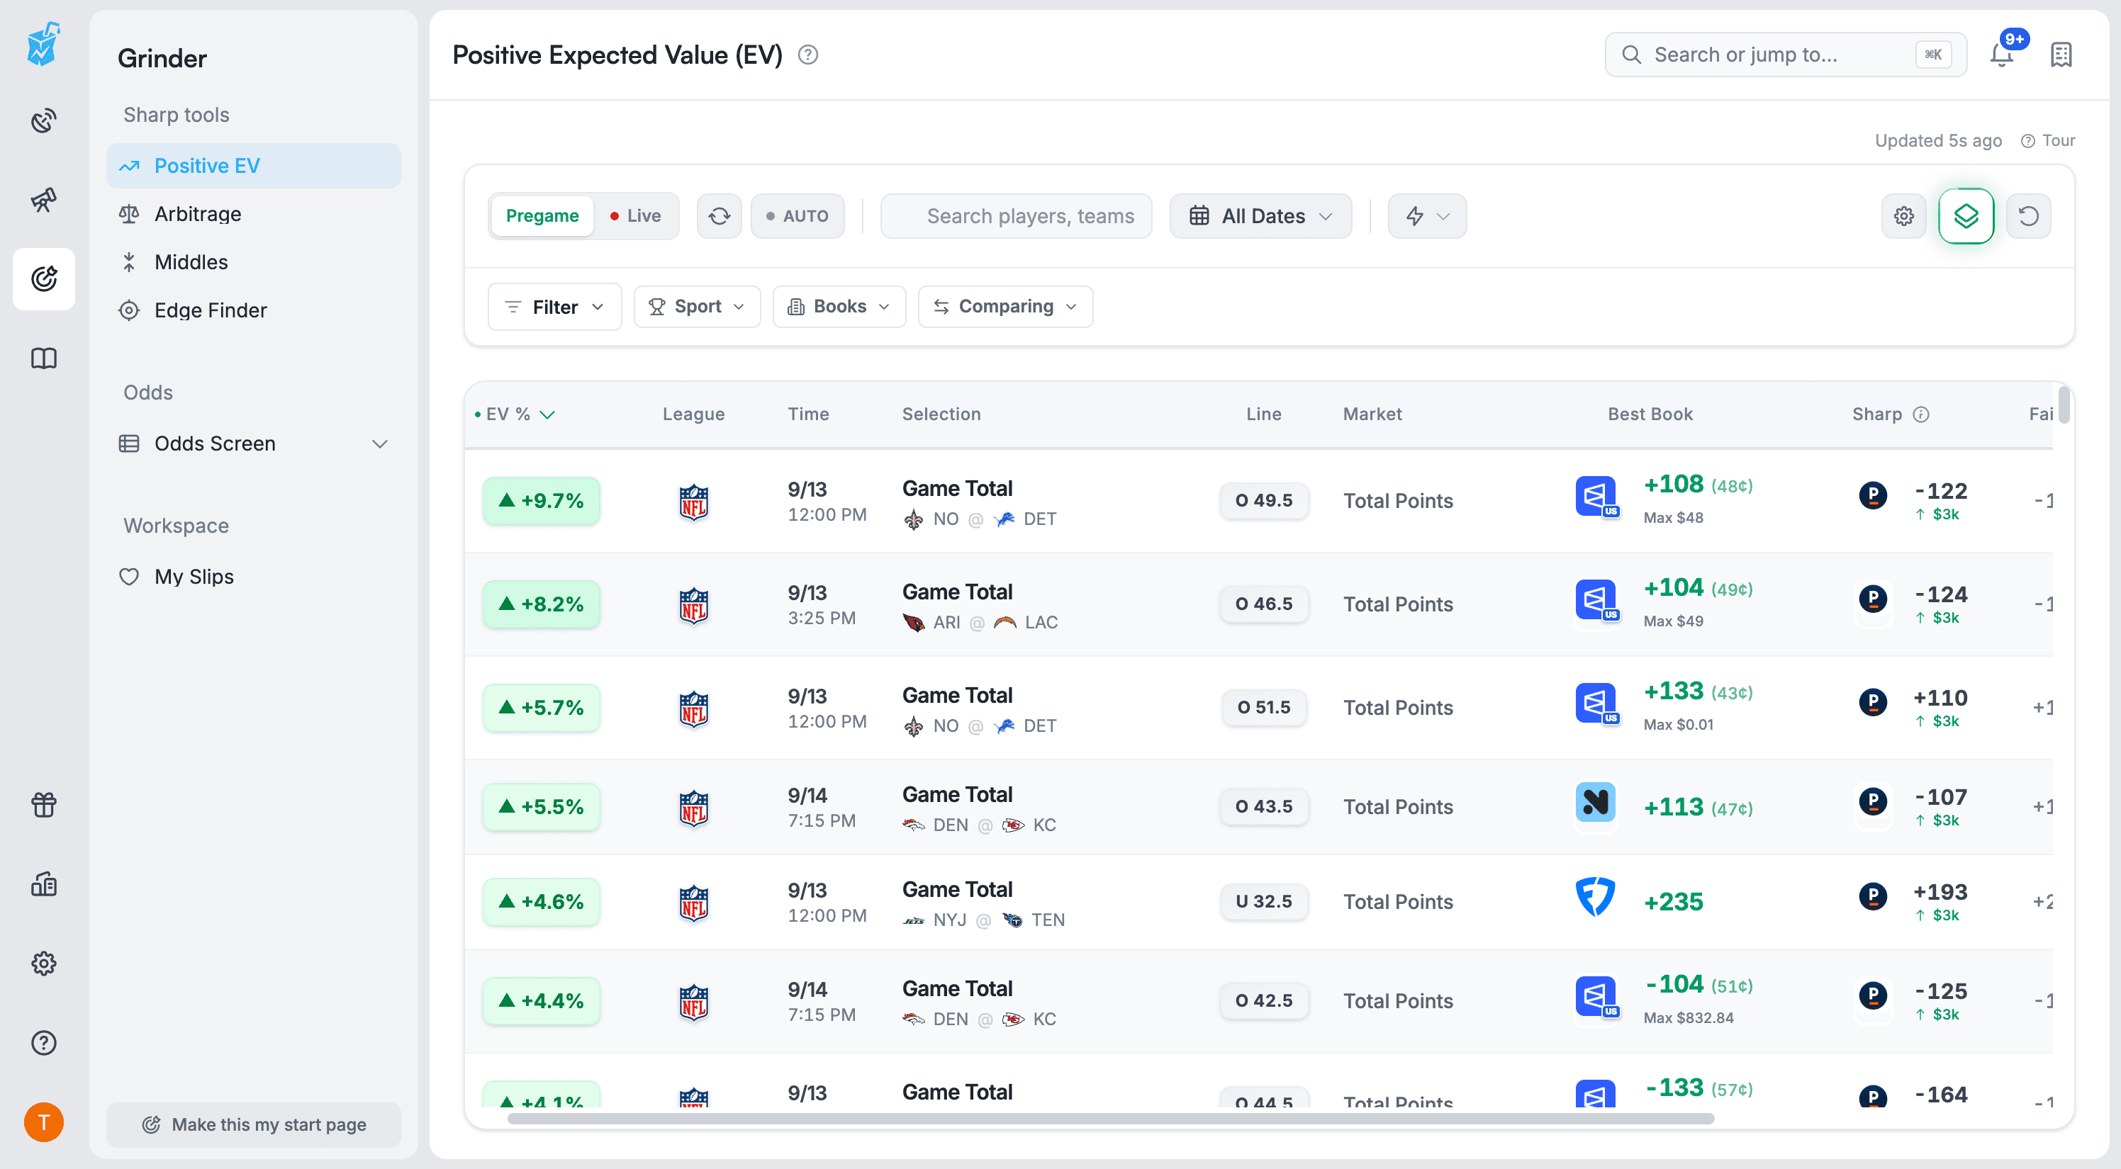The height and width of the screenshot is (1169, 2121).
Task: Open the Books dropdown
Action: pyautogui.click(x=839, y=307)
